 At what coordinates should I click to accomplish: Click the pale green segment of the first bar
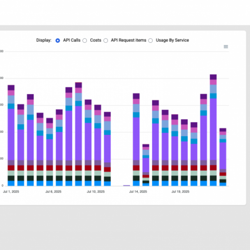point(11,173)
